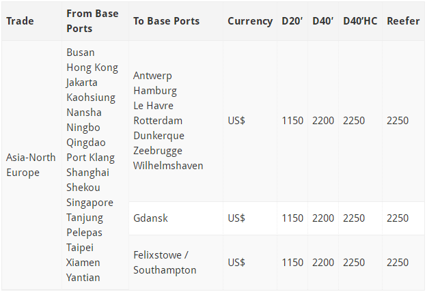Select the Currency column header
The width and height of the screenshot is (427, 292).
[250, 21]
